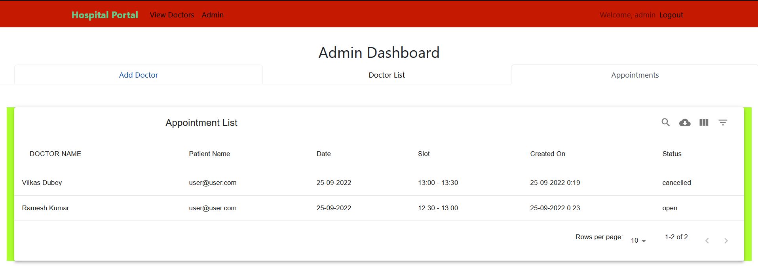Sort by Date column header

point(324,154)
